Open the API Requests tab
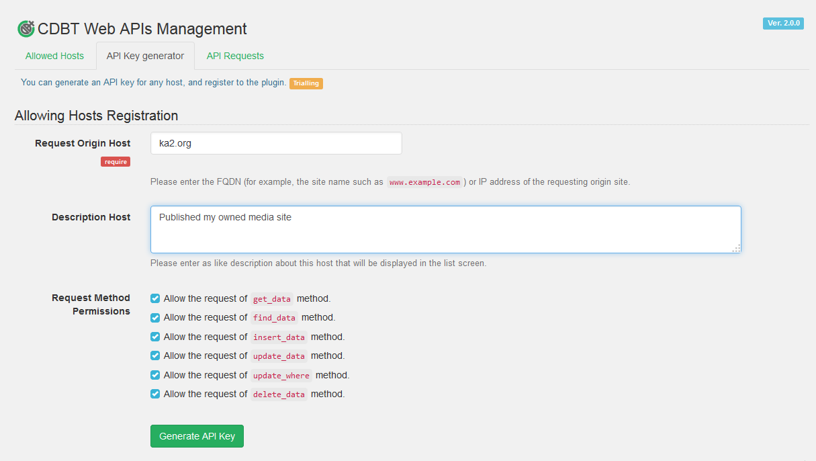The height and width of the screenshot is (461, 816). 235,56
